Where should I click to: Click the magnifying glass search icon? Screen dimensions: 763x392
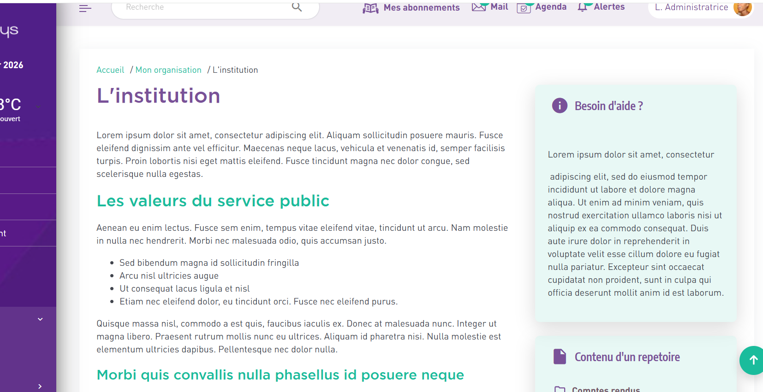[297, 7]
